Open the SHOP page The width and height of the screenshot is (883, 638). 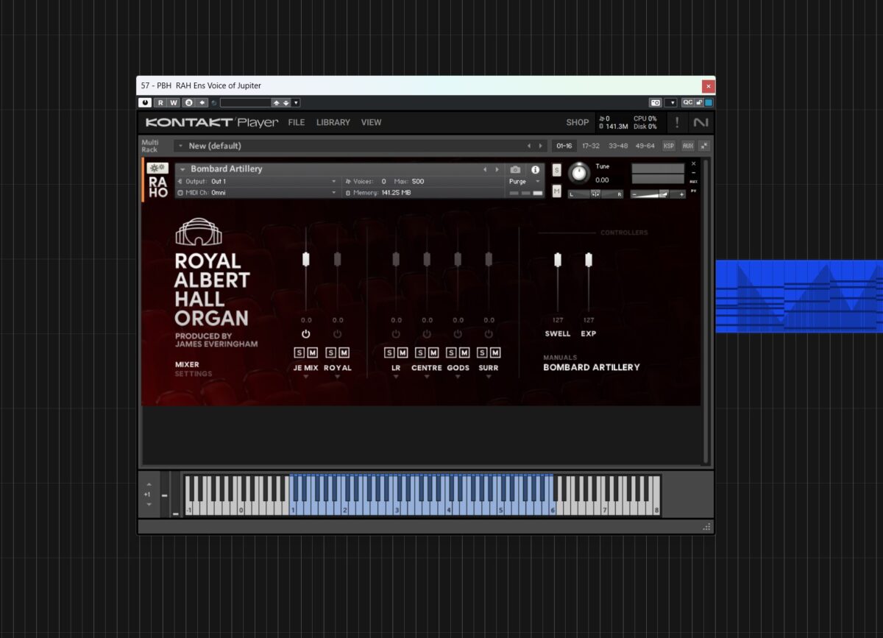pos(577,122)
